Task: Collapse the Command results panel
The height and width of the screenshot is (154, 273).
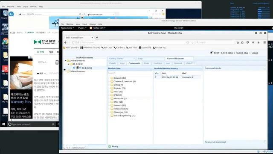Action: pyautogui.click(x=265, y=68)
